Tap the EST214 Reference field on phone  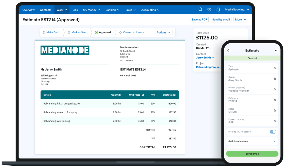click(x=252, y=100)
